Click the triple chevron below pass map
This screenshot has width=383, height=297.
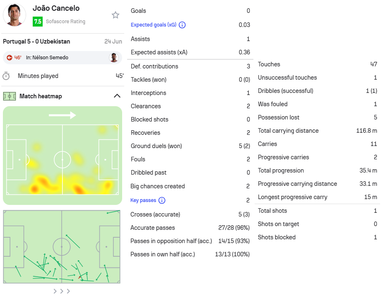pos(62,291)
